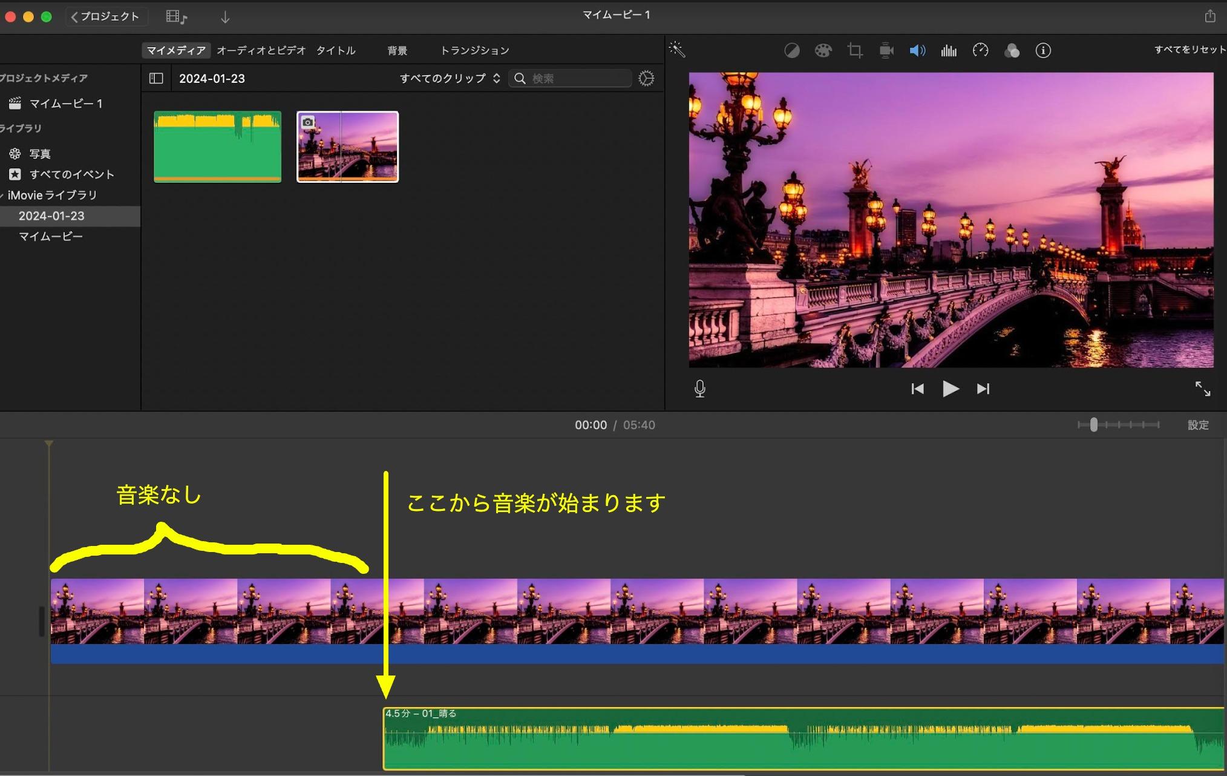This screenshot has height=776, width=1227.
Task: Click the import download arrow icon
Action: click(x=225, y=17)
